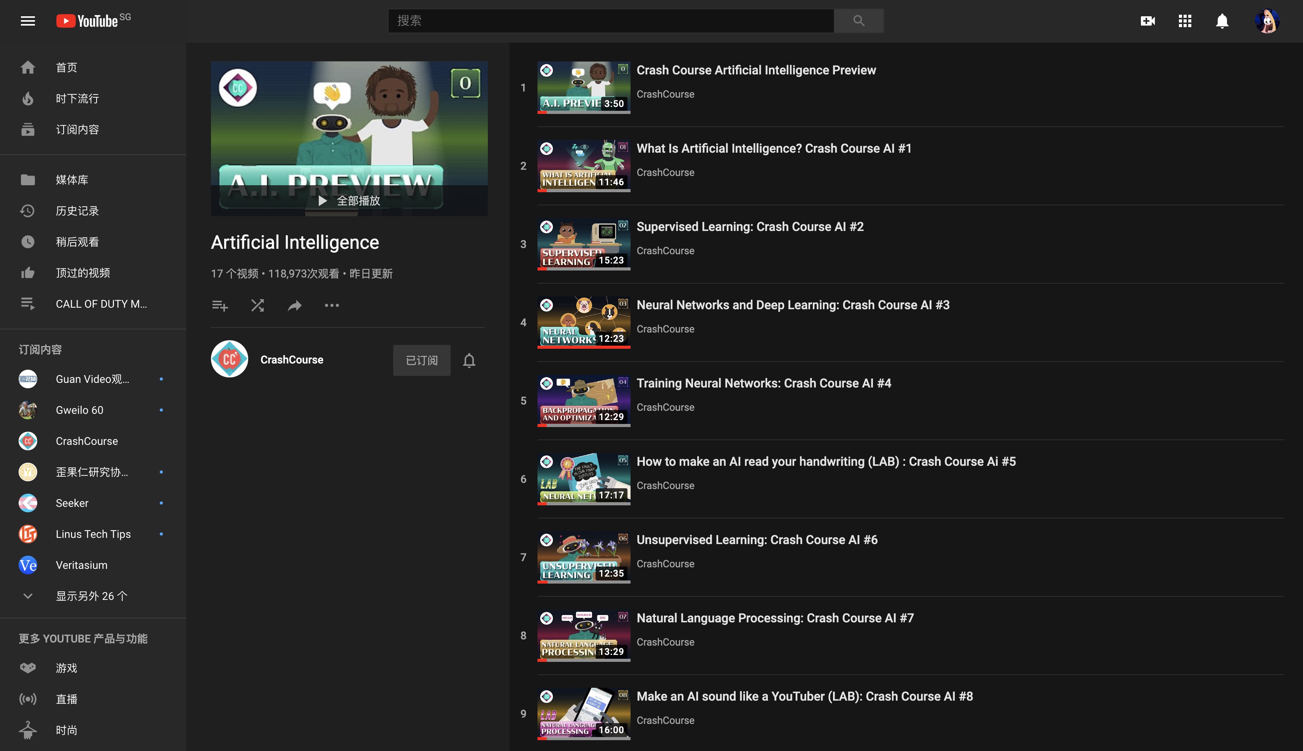This screenshot has width=1303, height=751.
Task: Open the create video camera icon
Action: click(x=1147, y=21)
